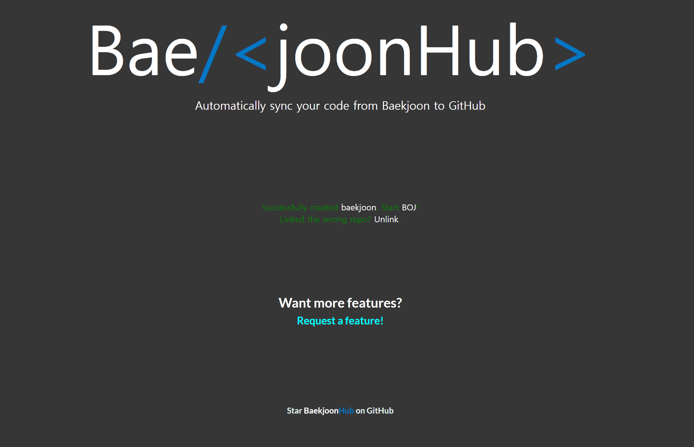694x447 pixels.
Task: Click the blue 'Hub' word in footer
Action: 346,411
